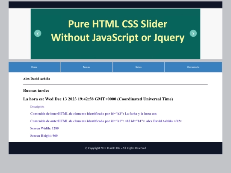Click the Descripción label

coord(37,107)
